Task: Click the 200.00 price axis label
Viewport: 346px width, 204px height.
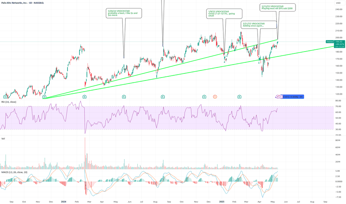Action: 339,38
